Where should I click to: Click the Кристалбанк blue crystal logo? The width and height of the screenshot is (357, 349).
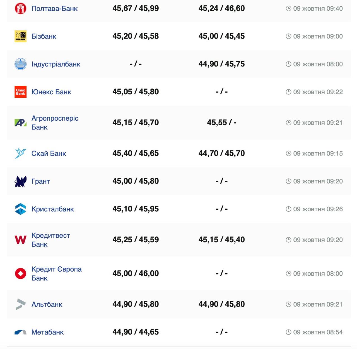coord(20,209)
